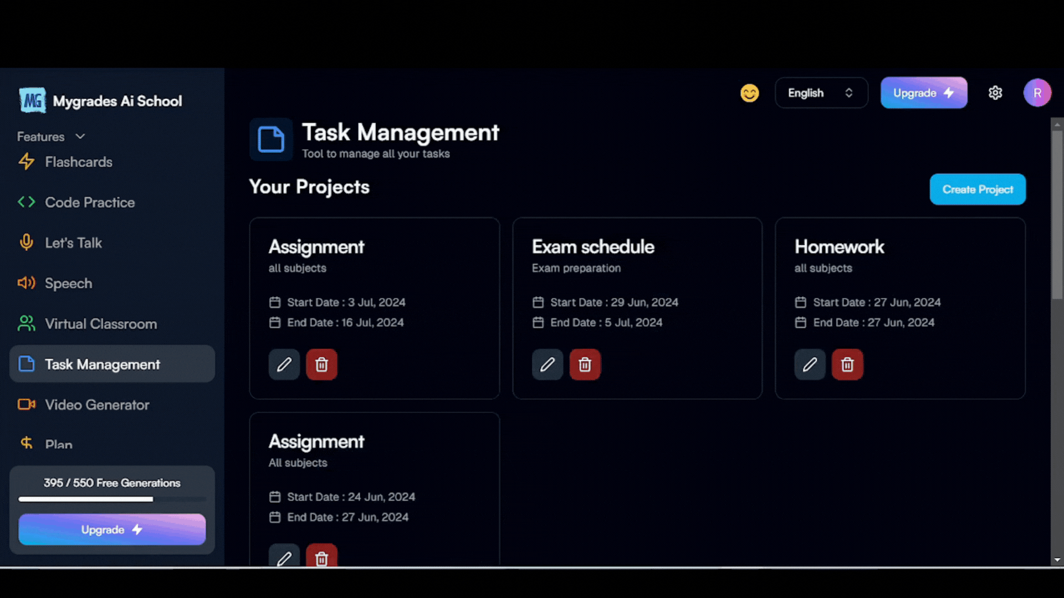Viewport: 1064px width, 598px height.
Task: Click settings gear icon top right
Action: pos(996,92)
